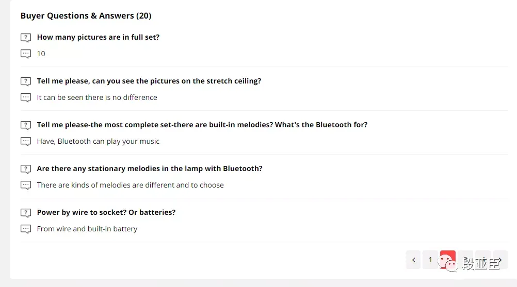Click answer icon beside 'kinds of melodies' reply
The image size is (517, 287).
pyautogui.click(x=26, y=185)
